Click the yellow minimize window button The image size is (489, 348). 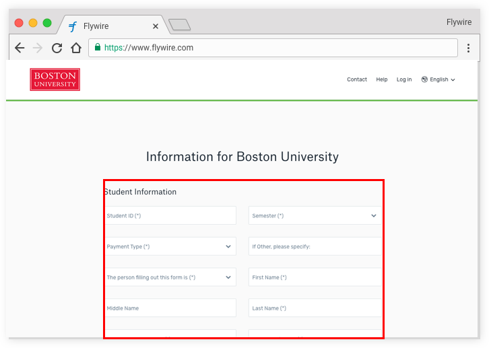click(x=33, y=23)
